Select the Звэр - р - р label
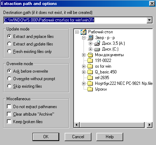 point(105,38)
